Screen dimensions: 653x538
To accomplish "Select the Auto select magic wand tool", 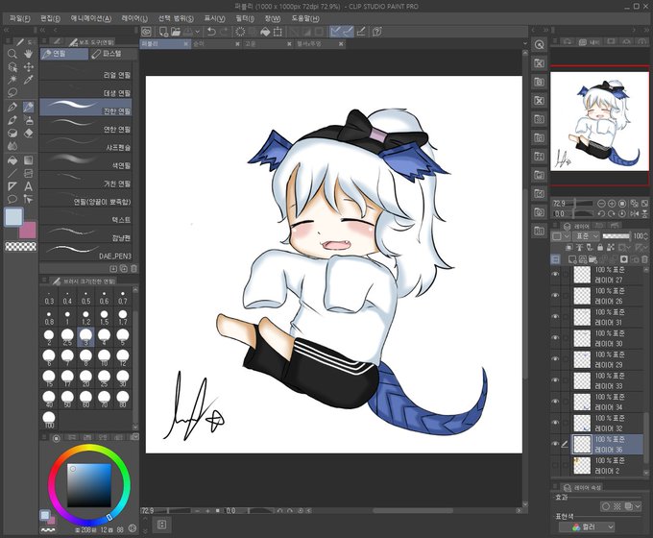I will tap(12, 80).
